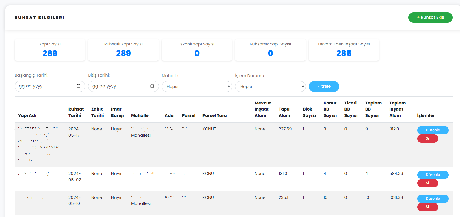Open the İşlem Durumu dropdown
The width and height of the screenshot is (460, 217).
pos(270,86)
